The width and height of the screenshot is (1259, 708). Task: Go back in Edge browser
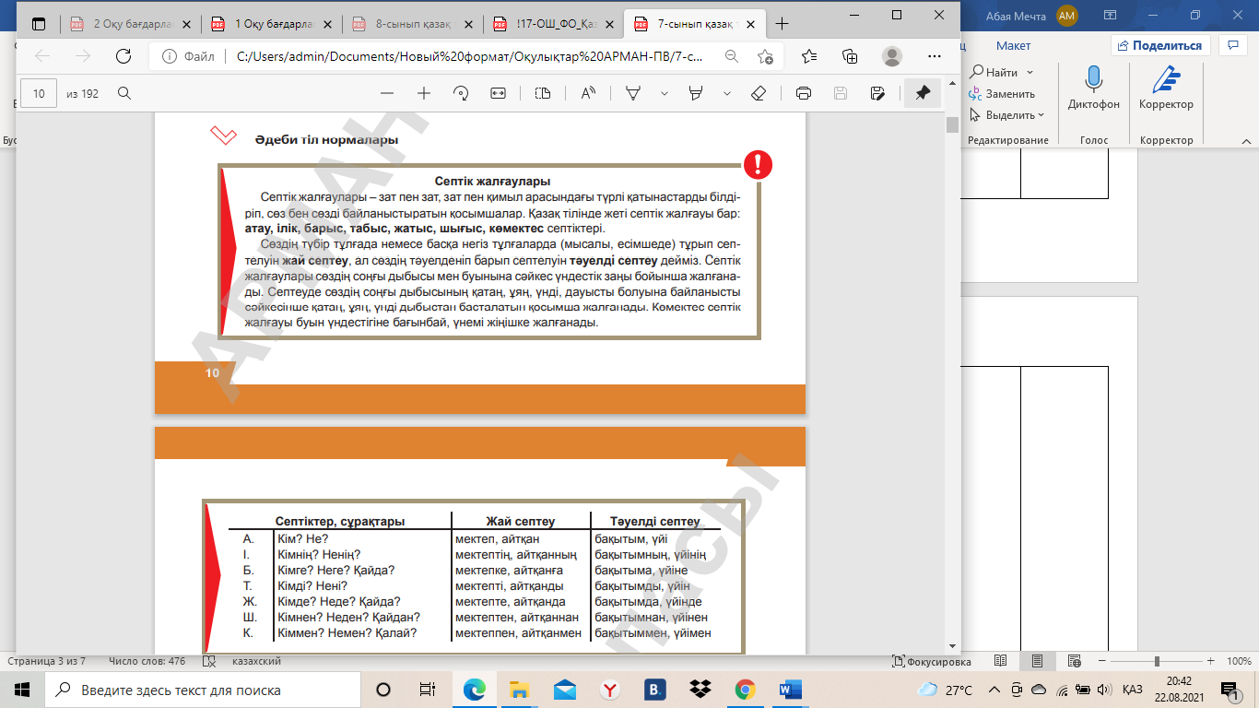42,56
